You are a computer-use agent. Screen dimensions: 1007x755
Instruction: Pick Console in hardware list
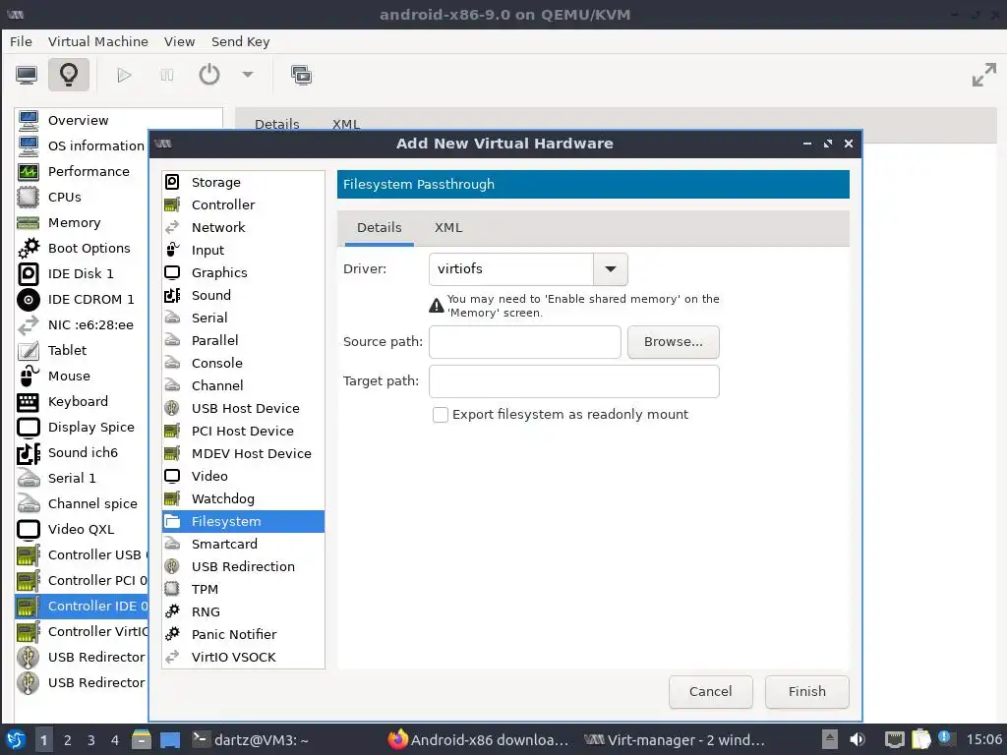point(244,364)
